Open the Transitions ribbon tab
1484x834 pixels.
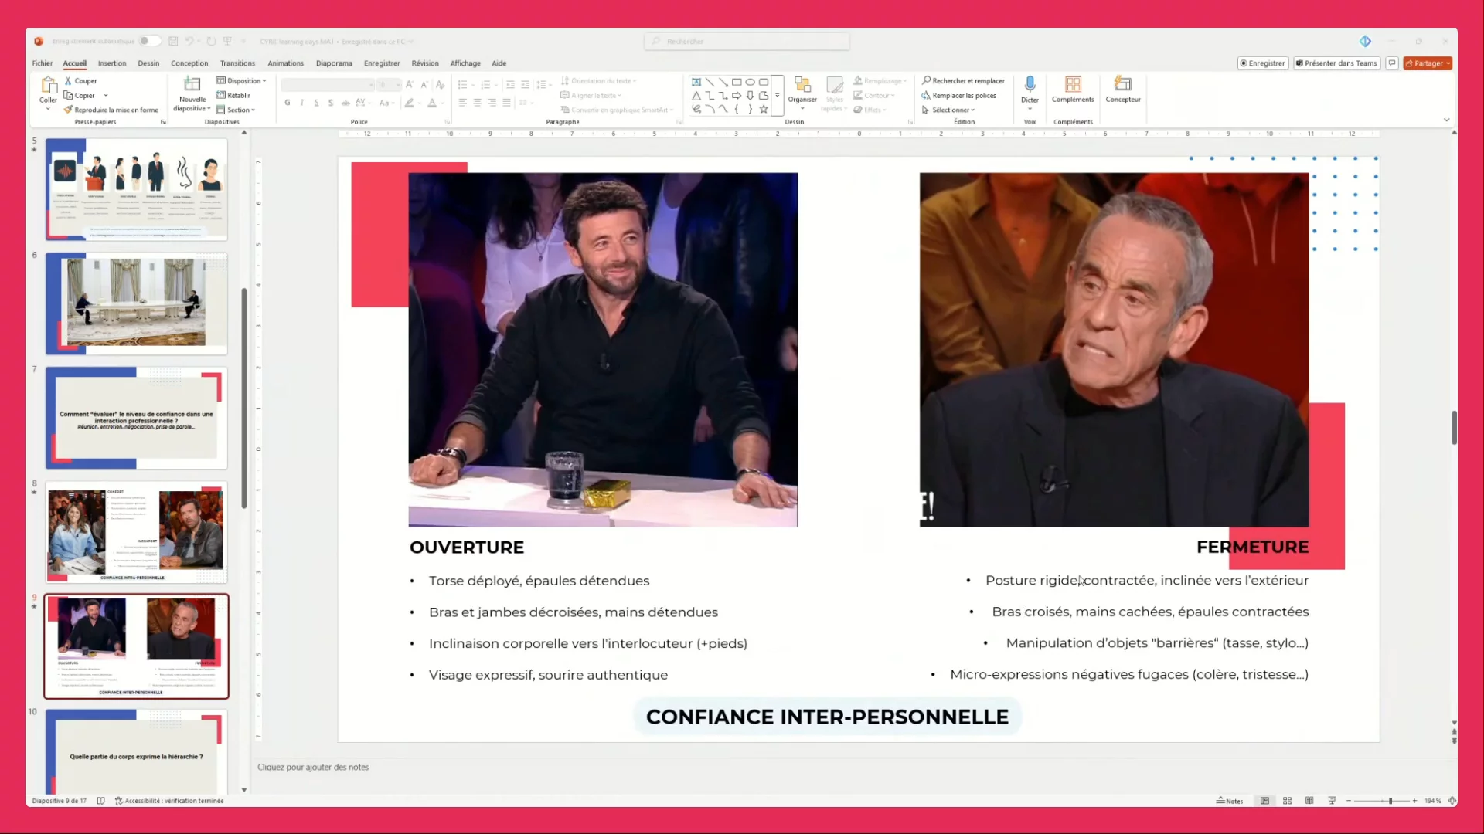pyautogui.click(x=237, y=63)
